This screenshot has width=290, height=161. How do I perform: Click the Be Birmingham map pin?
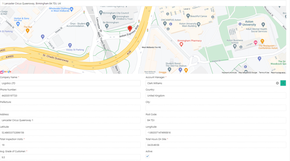(107, 26)
